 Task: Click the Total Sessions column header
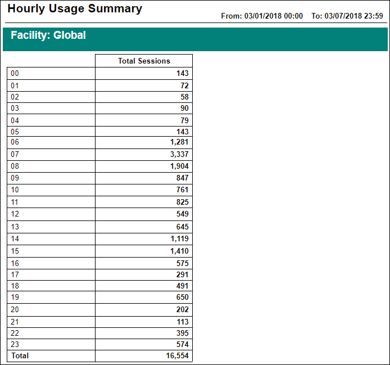pos(144,61)
